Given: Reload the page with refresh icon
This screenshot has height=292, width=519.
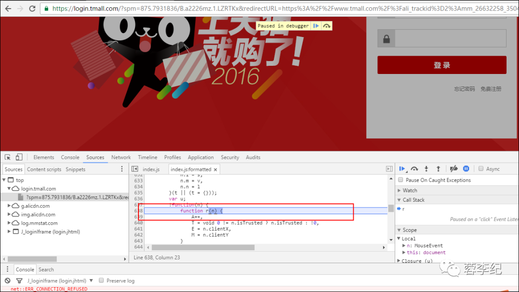Looking at the screenshot, I should [32, 8].
